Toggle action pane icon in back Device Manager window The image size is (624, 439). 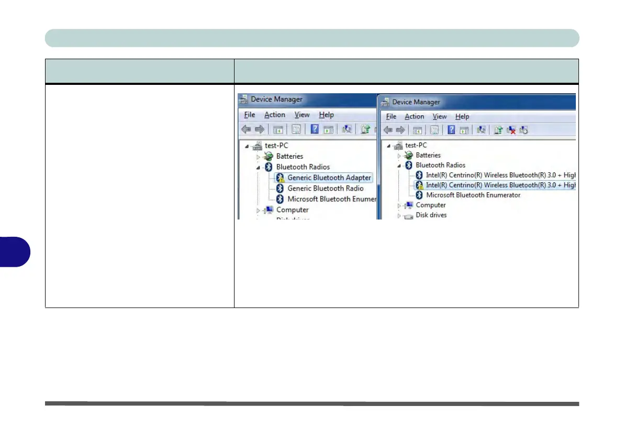click(x=328, y=129)
